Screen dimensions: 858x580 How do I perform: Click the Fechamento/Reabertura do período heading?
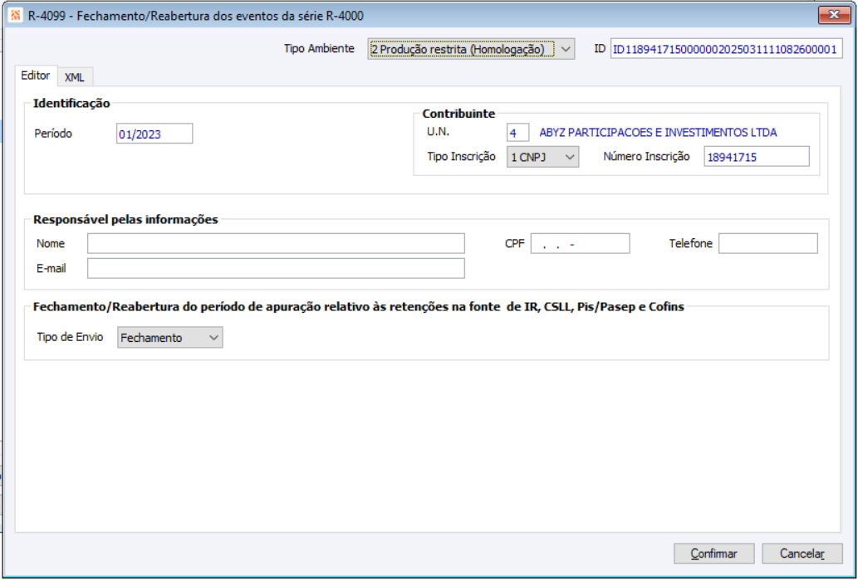(x=359, y=307)
